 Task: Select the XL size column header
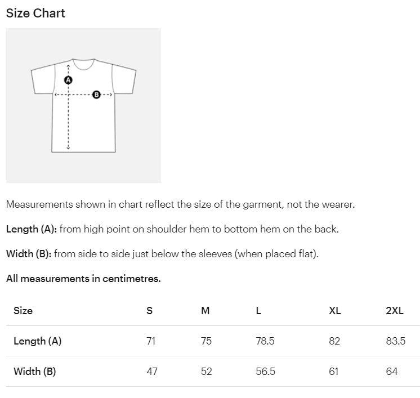(335, 311)
